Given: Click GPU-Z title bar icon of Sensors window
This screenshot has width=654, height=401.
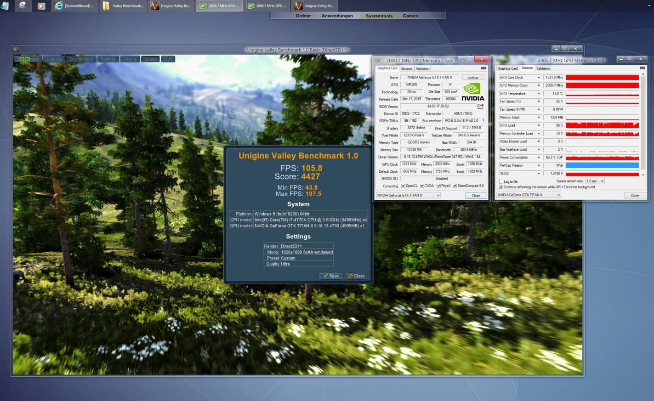Looking at the screenshot, I should pos(498,61).
